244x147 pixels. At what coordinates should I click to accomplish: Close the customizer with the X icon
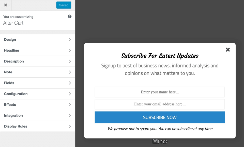point(5,5)
